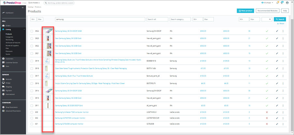Select checkbox for product 3919

tap(32, 61)
